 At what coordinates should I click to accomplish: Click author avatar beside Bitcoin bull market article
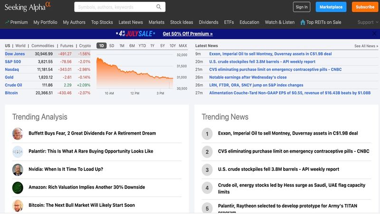point(18,205)
